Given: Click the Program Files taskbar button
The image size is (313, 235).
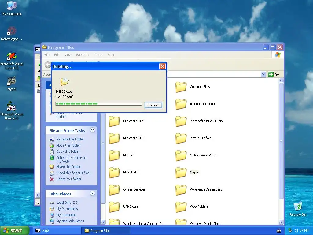Looking at the screenshot, I should coord(106,231).
